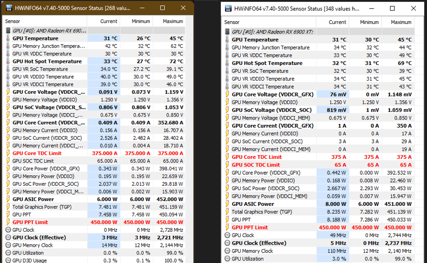Maximize the left HWiNFO64 window
The width and height of the screenshot is (427, 263).
click(162, 8)
